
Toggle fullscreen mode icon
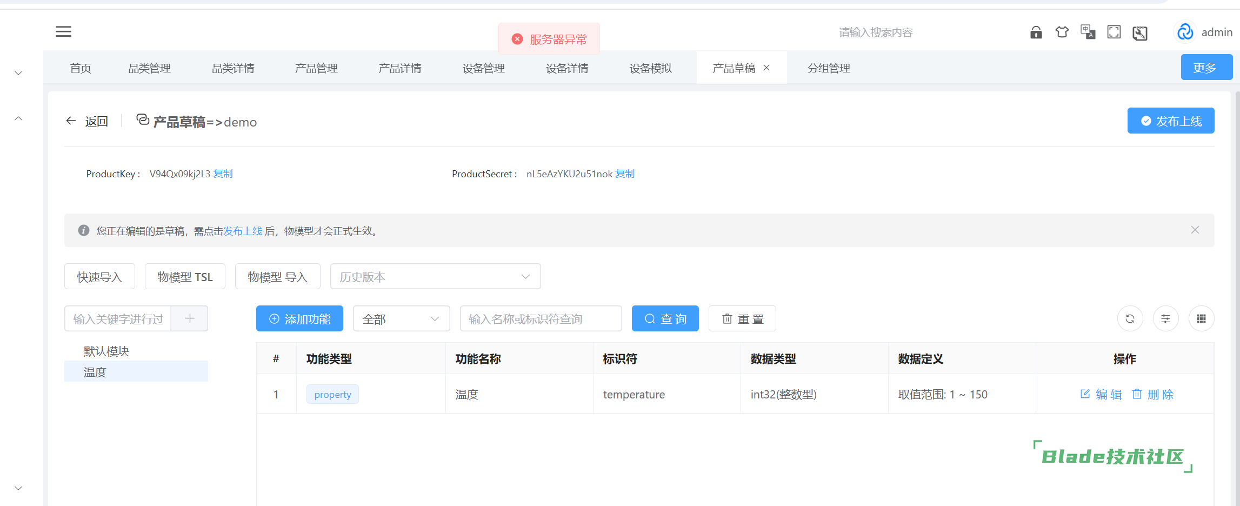coord(1114,32)
